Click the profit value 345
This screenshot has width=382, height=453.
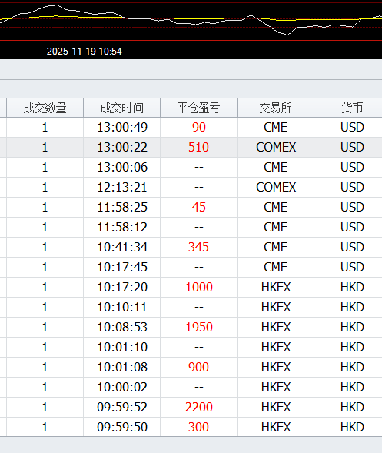(x=198, y=248)
